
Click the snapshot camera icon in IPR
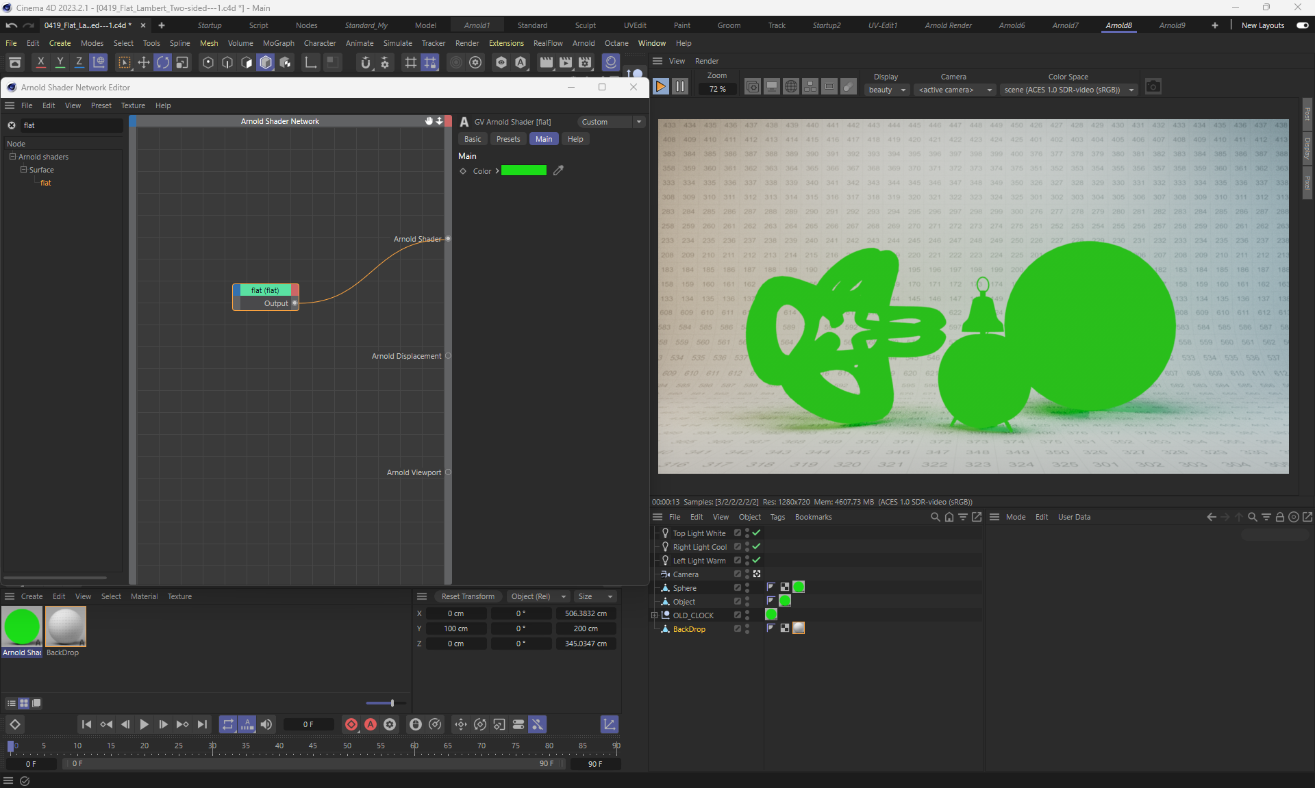1153,87
